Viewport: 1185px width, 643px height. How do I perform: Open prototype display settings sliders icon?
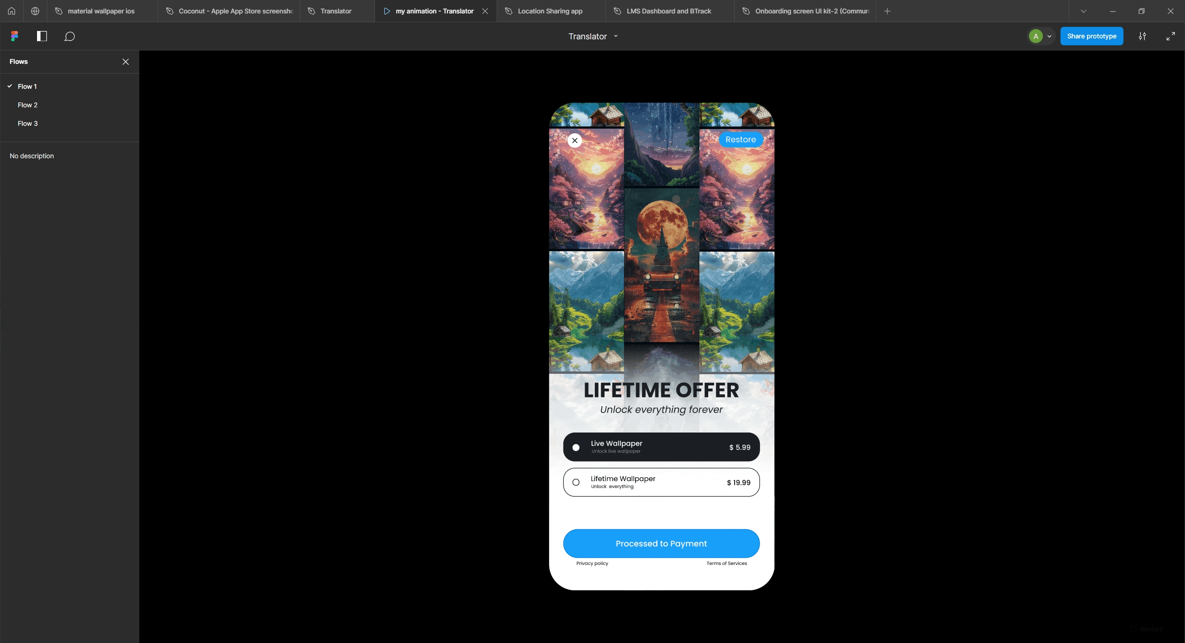pyautogui.click(x=1142, y=36)
